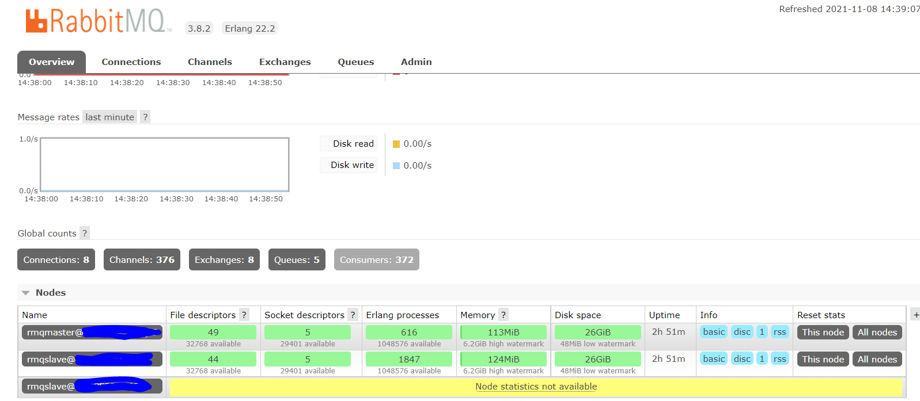Click the Channels: 376 count button
This screenshot has height=401, width=920.
pyautogui.click(x=142, y=259)
